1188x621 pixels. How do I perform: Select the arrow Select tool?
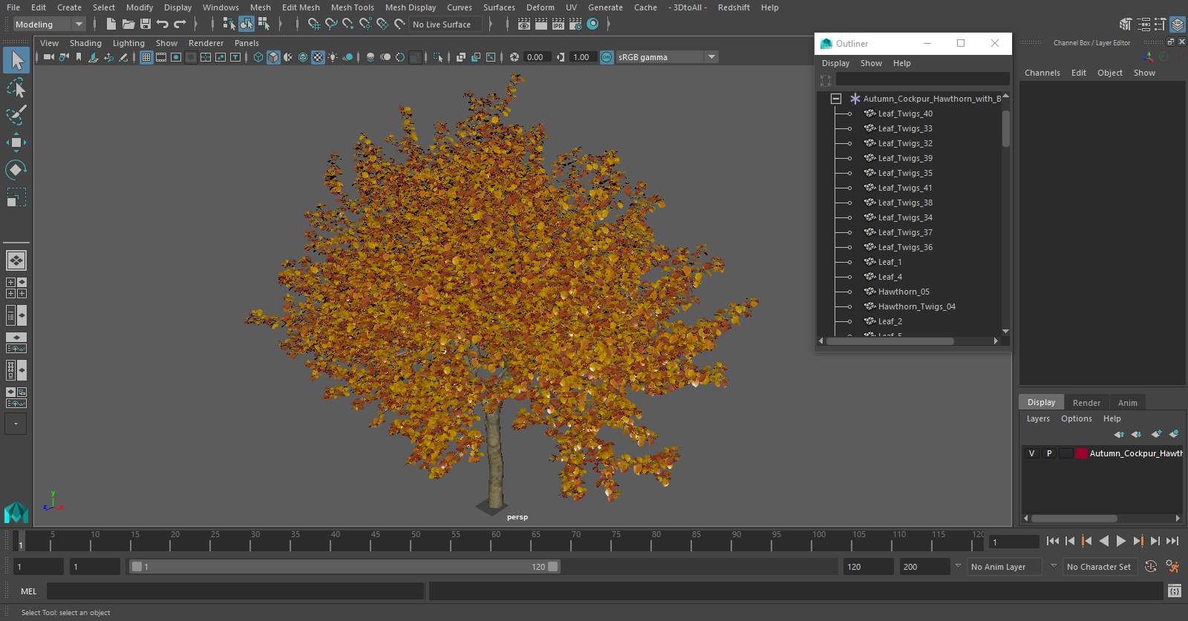pyautogui.click(x=16, y=60)
